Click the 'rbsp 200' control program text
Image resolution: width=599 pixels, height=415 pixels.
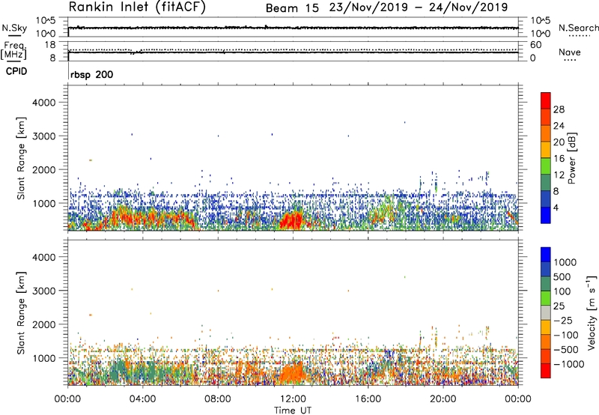[x=91, y=74]
